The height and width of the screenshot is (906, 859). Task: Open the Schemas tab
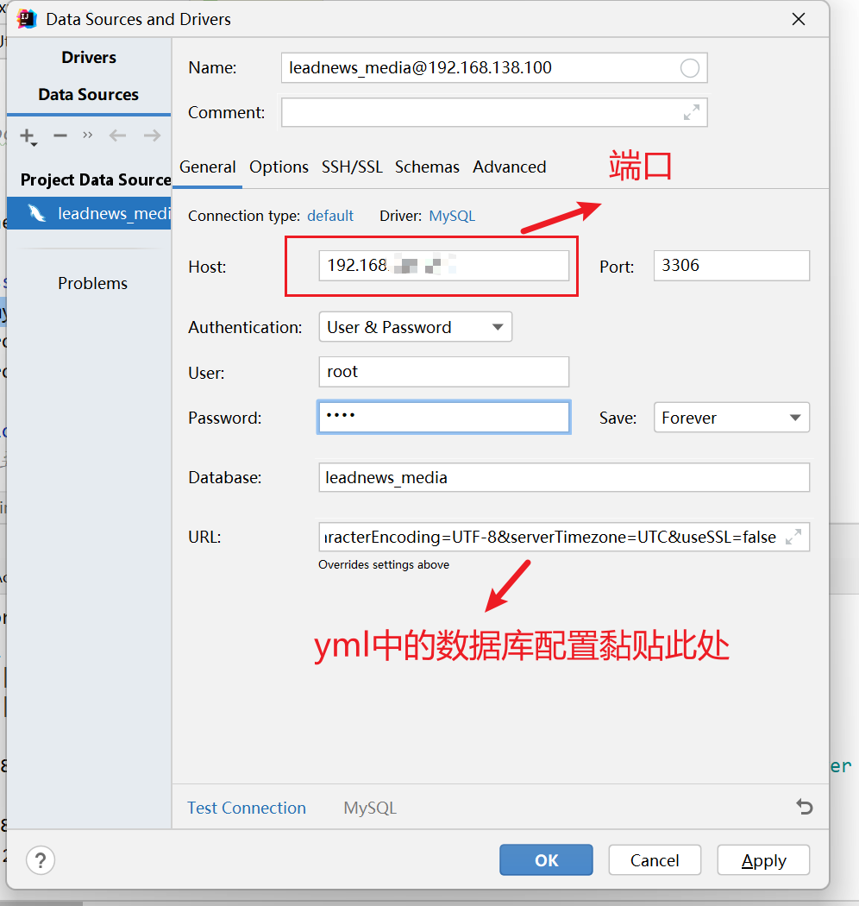[x=427, y=167]
